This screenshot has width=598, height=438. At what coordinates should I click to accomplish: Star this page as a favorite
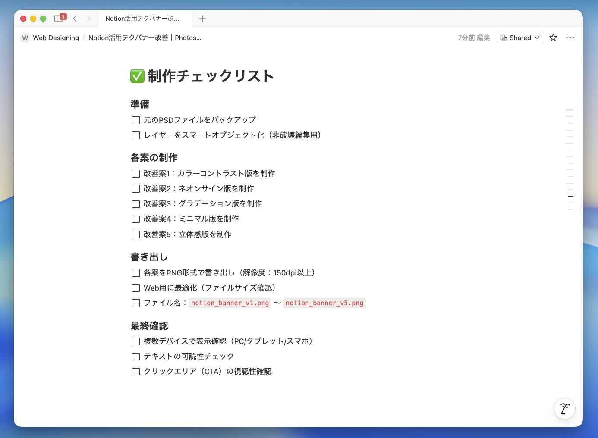[x=553, y=38]
